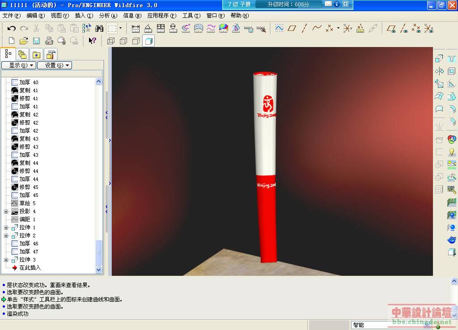Screen dimensions: 458x330
Task: Click model tree scrollbar down arrow
Action: (99, 270)
